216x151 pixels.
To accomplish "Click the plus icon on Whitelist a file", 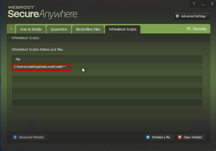I will [148, 137].
